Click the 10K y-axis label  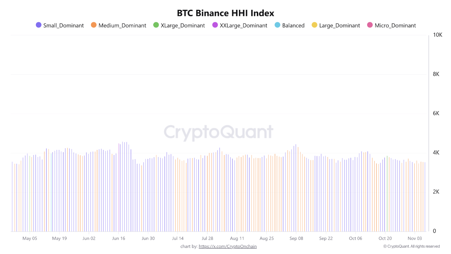pyautogui.click(x=438, y=35)
